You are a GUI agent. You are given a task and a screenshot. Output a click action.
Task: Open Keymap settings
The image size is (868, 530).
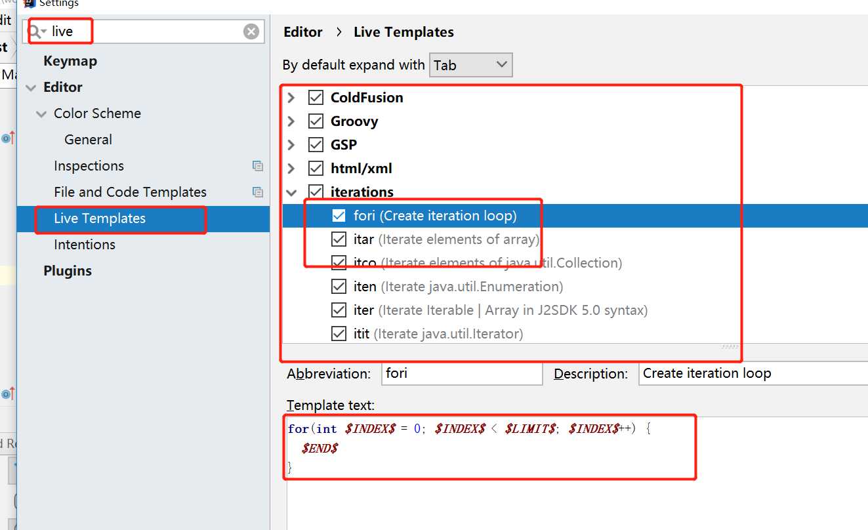70,61
